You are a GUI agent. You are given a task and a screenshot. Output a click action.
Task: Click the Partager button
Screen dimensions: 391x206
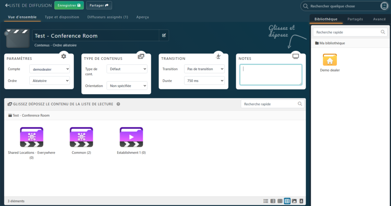tap(99, 5)
